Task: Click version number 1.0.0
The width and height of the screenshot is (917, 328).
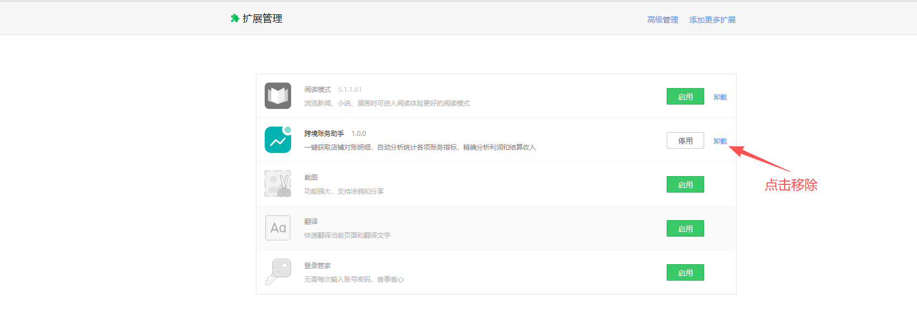Action: tap(359, 133)
